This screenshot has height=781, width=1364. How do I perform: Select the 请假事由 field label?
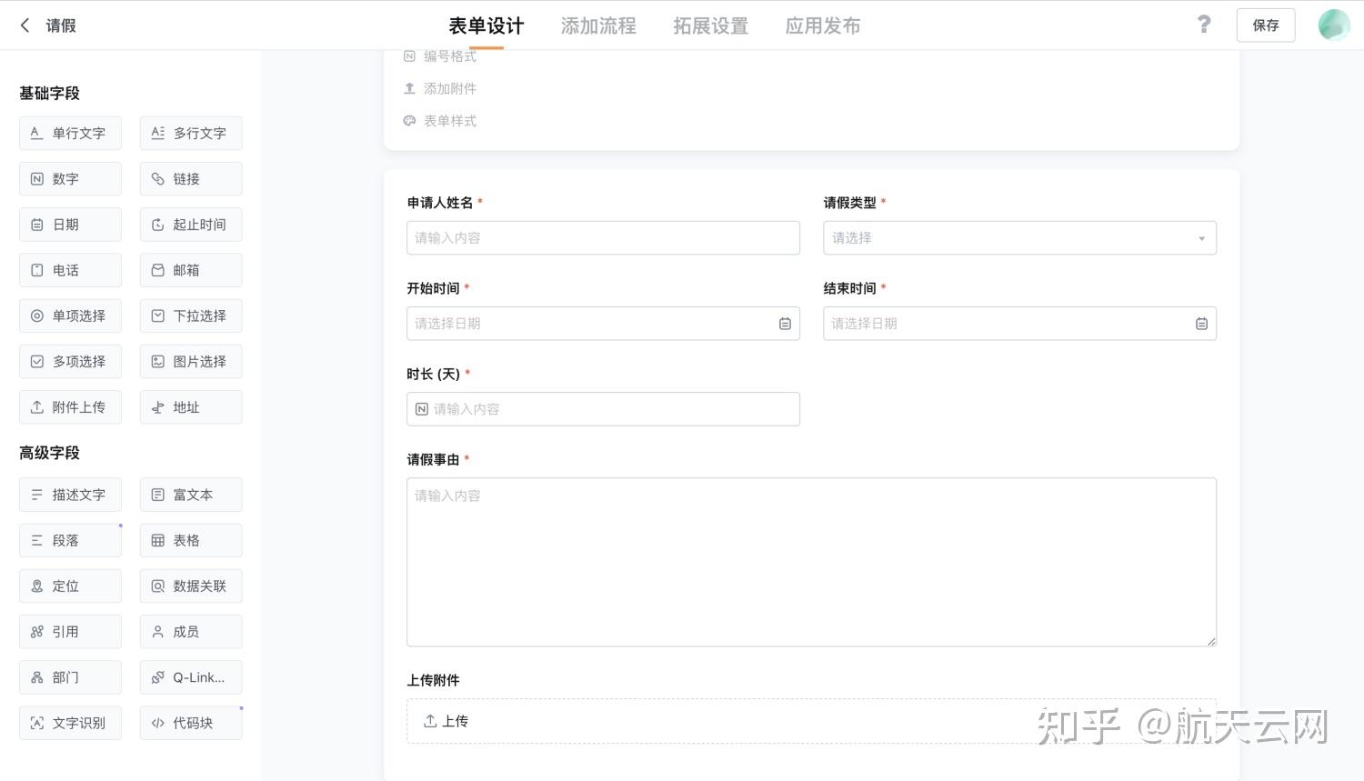(433, 460)
